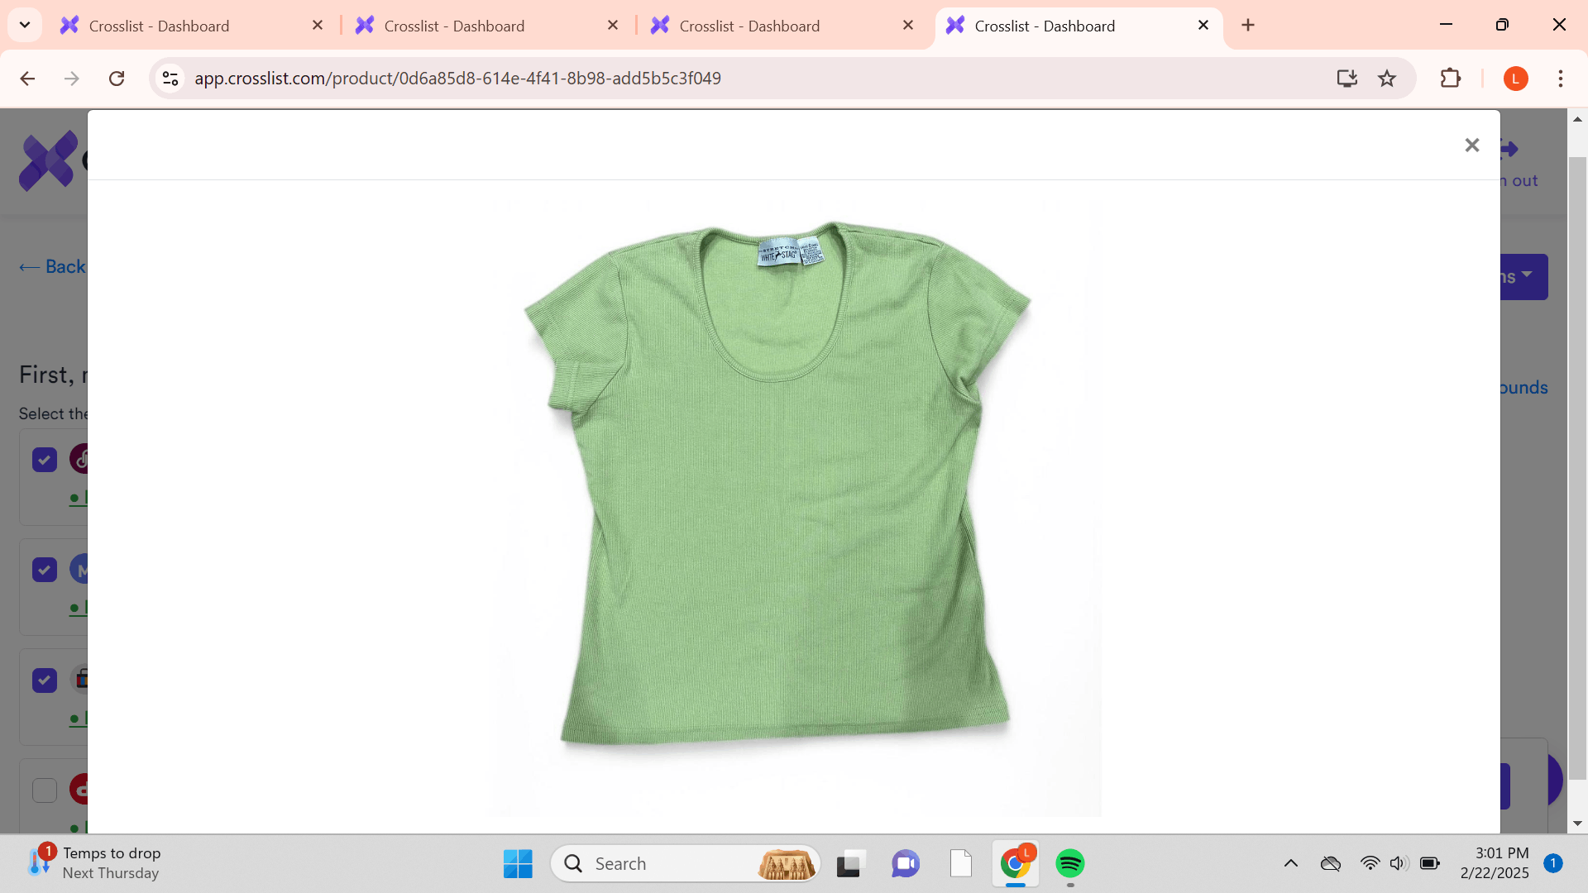Viewport: 1588px width, 893px height.
Task: Reload the current page
Action: coord(117,79)
